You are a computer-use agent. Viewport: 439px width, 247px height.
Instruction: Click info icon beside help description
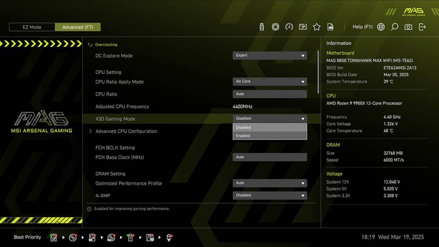click(89, 209)
